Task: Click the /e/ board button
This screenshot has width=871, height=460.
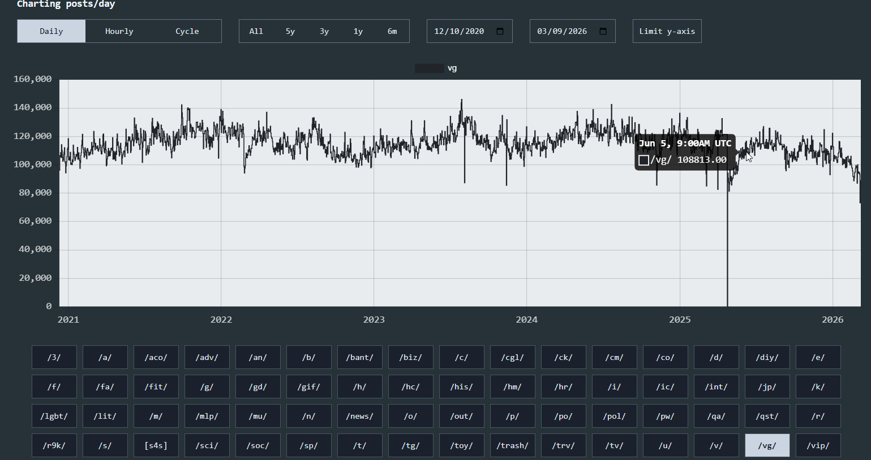Action: 818,357
